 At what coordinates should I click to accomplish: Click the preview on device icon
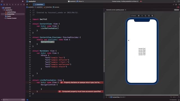149,16
